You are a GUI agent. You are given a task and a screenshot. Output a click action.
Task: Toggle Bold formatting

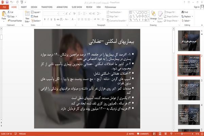pos(45,19)
